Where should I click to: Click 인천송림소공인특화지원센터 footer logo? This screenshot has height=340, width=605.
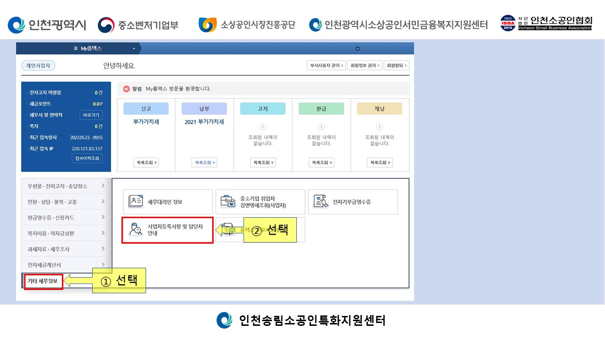tap(224, 320)
